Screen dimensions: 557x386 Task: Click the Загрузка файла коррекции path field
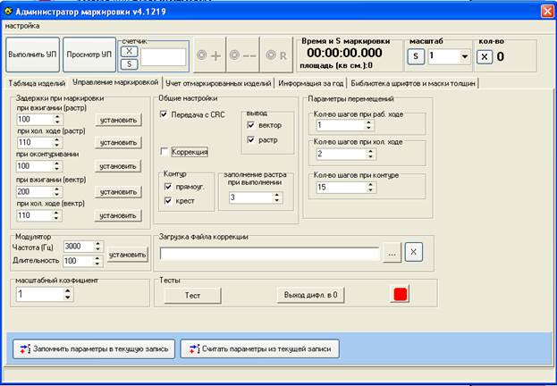[270, 254]
